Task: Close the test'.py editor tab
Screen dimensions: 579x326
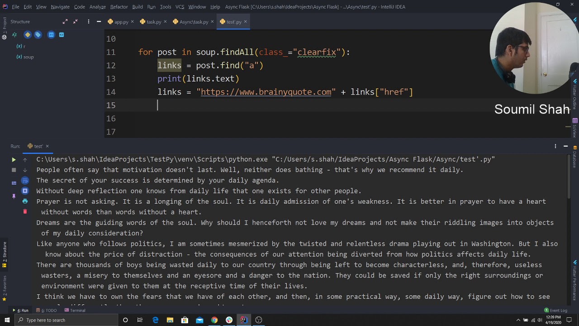Action: (246, 22)
